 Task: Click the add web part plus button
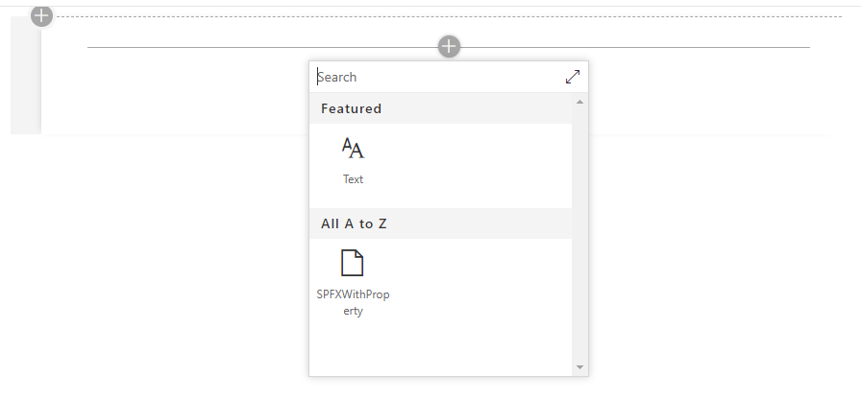(x=449, y=47)
